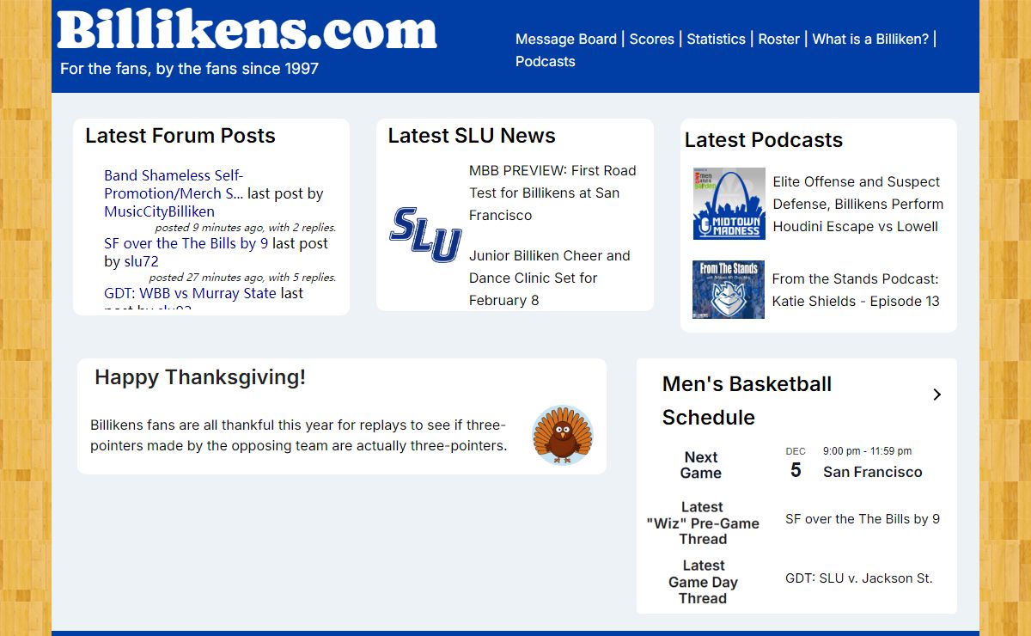Expand the Men's Basketball Schedule chevron
1031x636 pixels.
(936, 394)
